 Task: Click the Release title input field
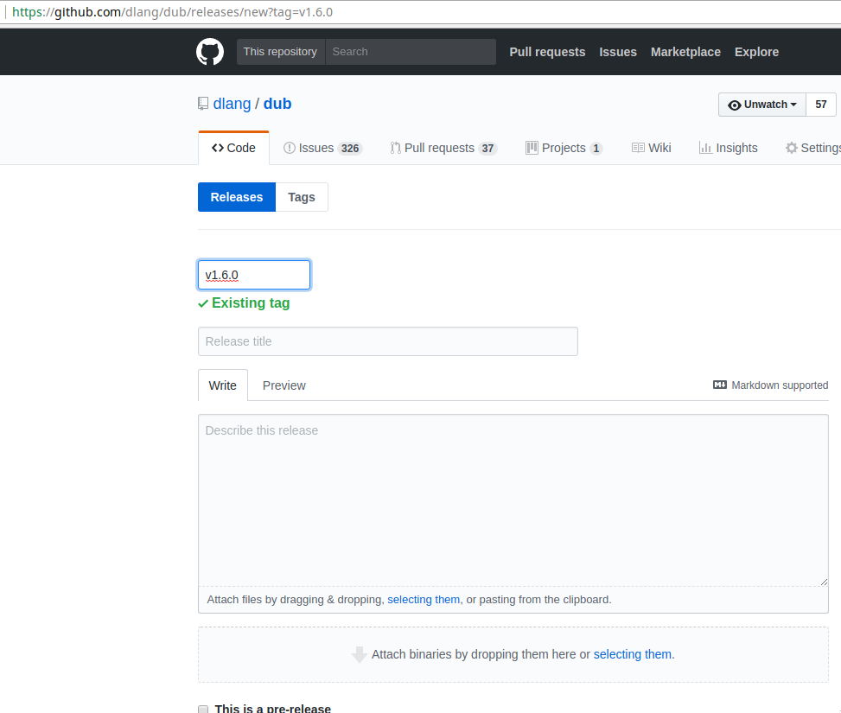pos(387,341)
